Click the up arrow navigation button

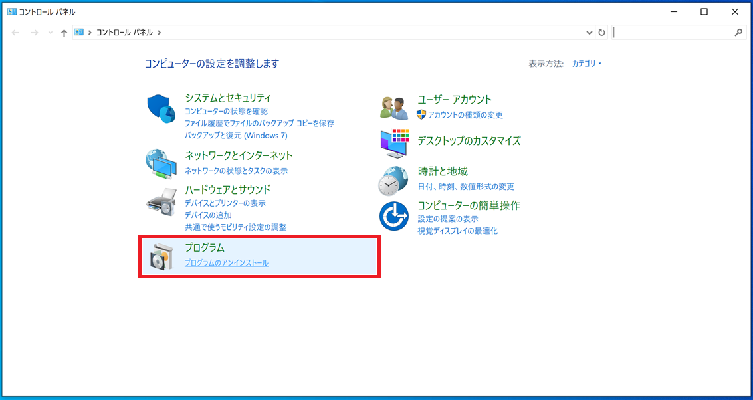click(64, 33)
